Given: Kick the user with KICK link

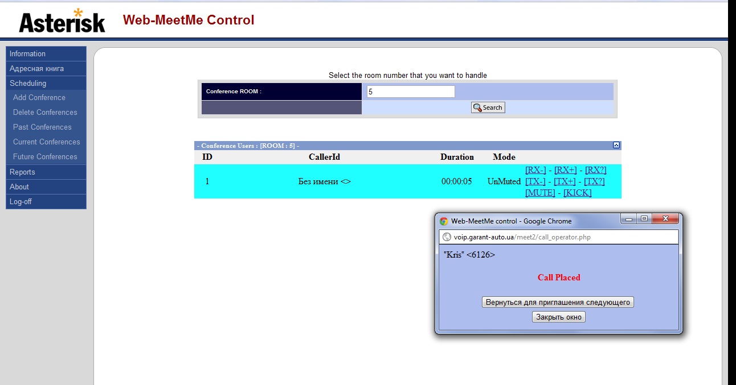Looking at the screenshot, I should (577, 193).
